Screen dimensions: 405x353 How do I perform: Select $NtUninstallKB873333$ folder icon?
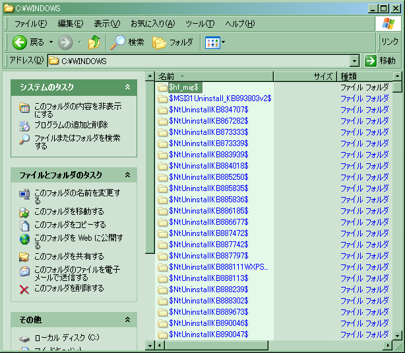[163, 132]
